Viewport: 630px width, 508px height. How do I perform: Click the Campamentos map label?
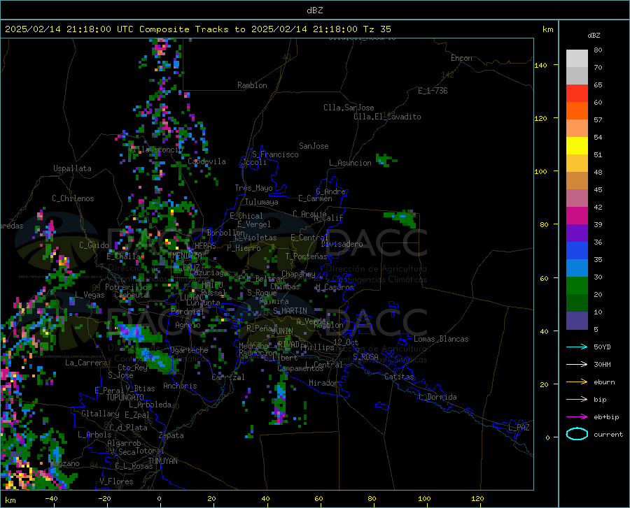(x=300, y=368)
